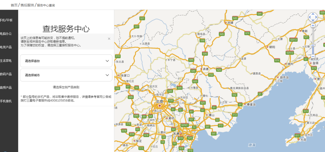Choose 生活家电 in the sidebar
Viewport: 325px width, 152px height.
point(6,61)
